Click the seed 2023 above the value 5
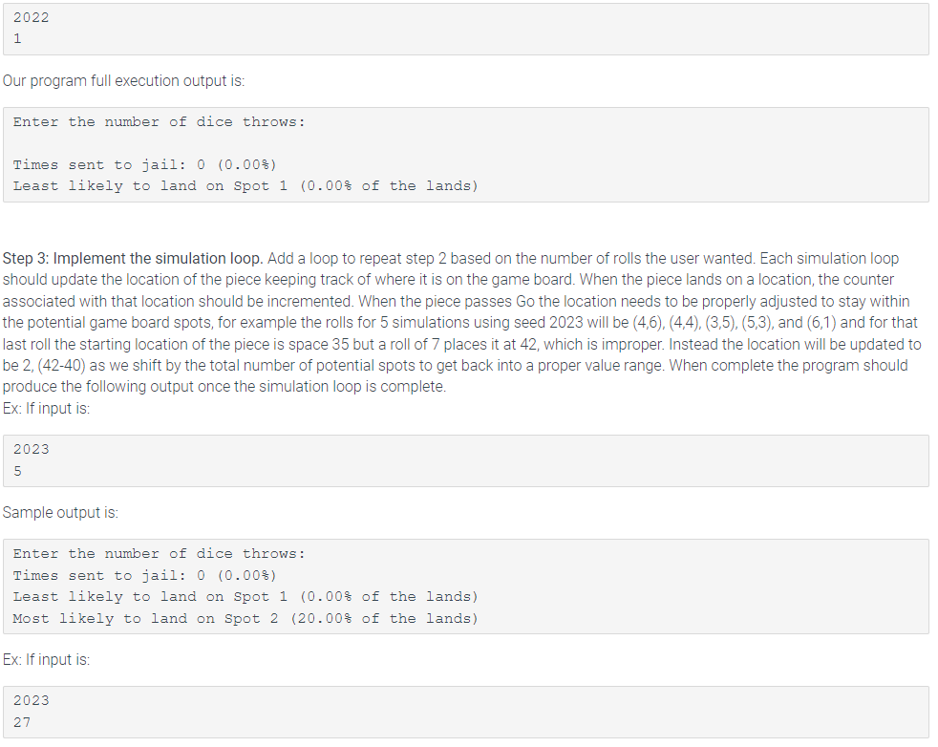 point(32,450)
